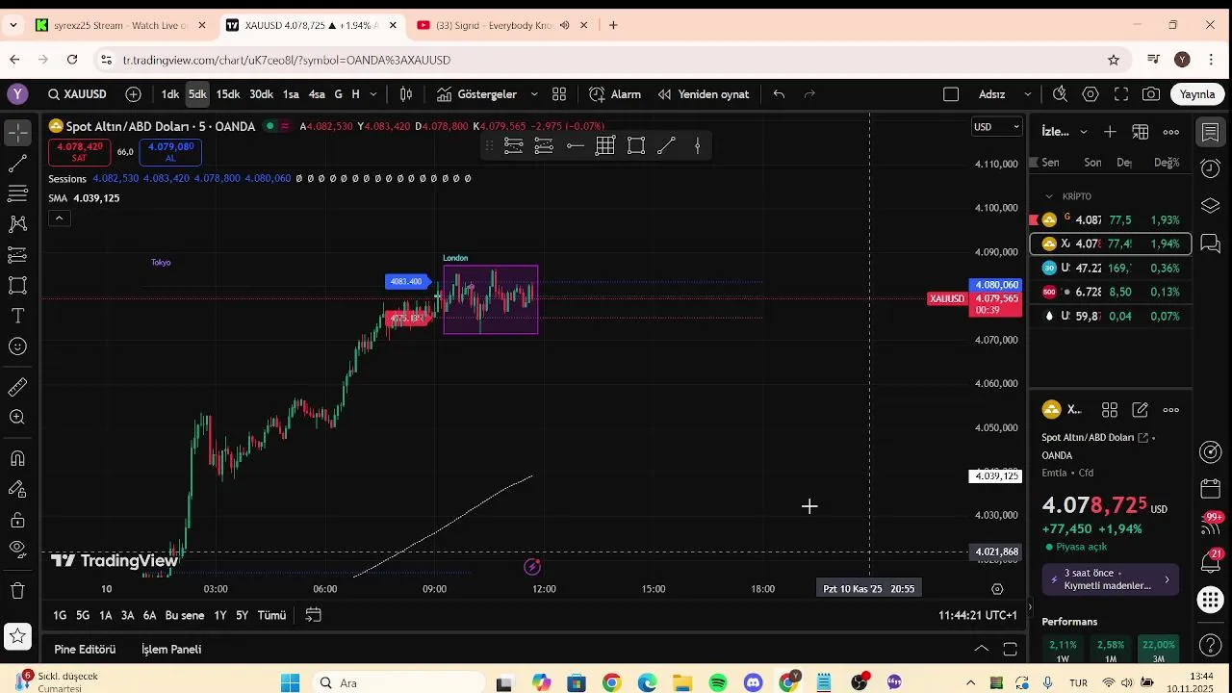Select the 15dk timeframe

[x=228, y=94]
